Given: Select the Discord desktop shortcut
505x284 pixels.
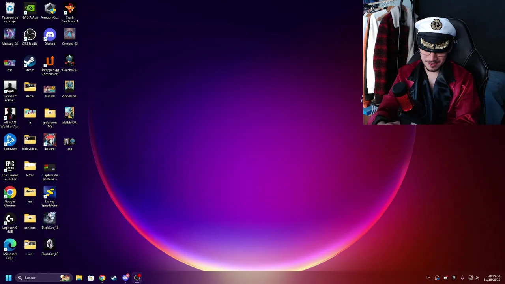Looking at the screenshot, I should pyautogui.click(x=50, y=37).
